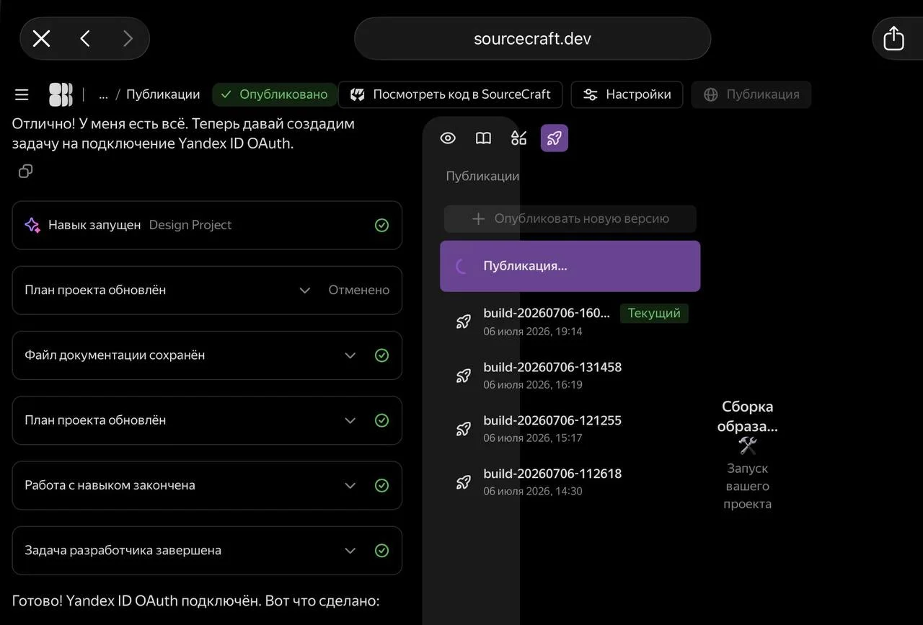Copy message with the copy icon
Image resolution: width=923 pixels, height=625 pixels.
[26, 171]
